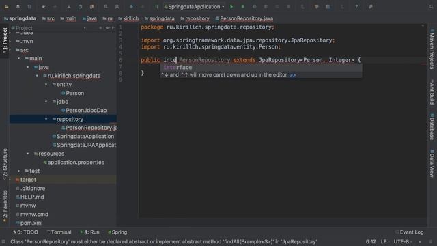
Task: Collapse the entity package arrow
Action: pyautogui.click(x=46, y=85)
